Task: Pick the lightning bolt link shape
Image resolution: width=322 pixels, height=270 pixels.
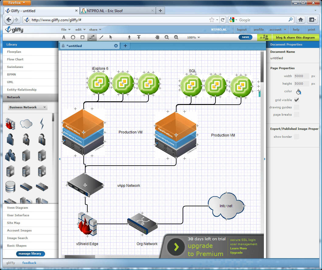Action: [x=42, y=124]
